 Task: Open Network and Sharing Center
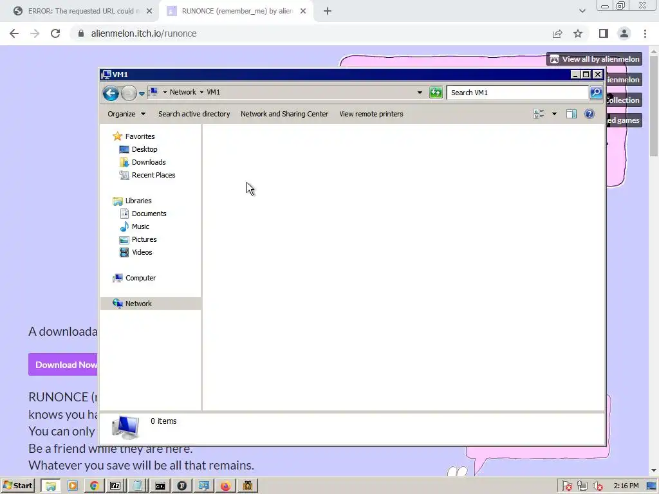tap(284, 114)
